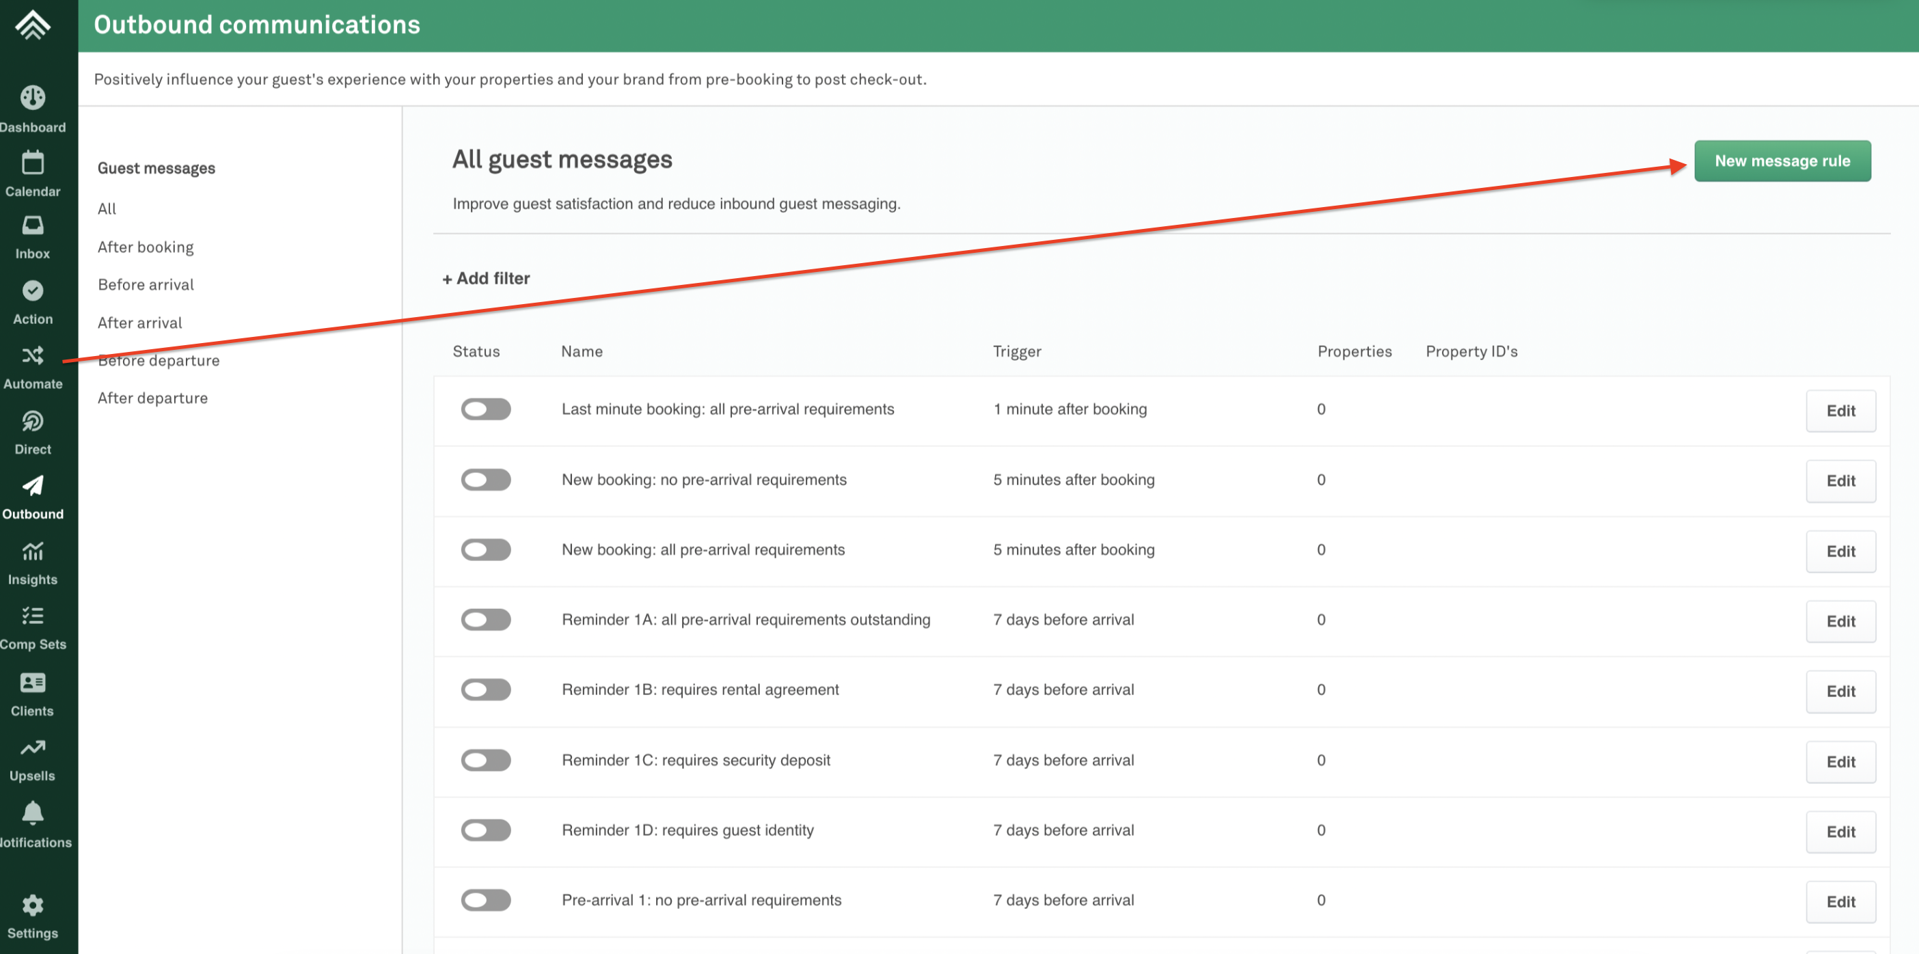The height and width of the screenshot is (954, 1919).
Task: Enable Last minute booking message toggle
Action: (x=486, y=409)
